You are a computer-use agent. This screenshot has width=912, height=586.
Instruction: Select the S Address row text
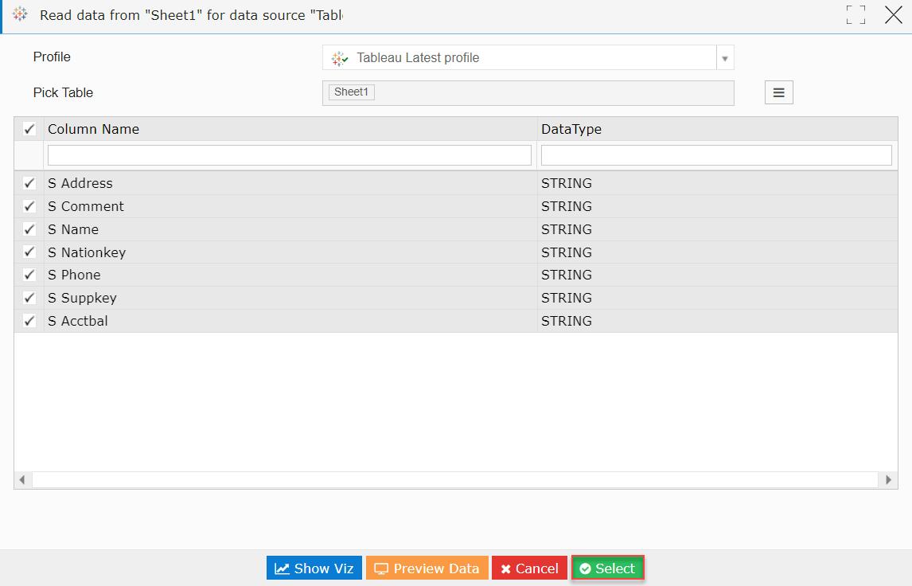80,183
